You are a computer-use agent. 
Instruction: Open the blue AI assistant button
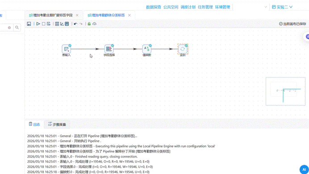click(304, 170)
